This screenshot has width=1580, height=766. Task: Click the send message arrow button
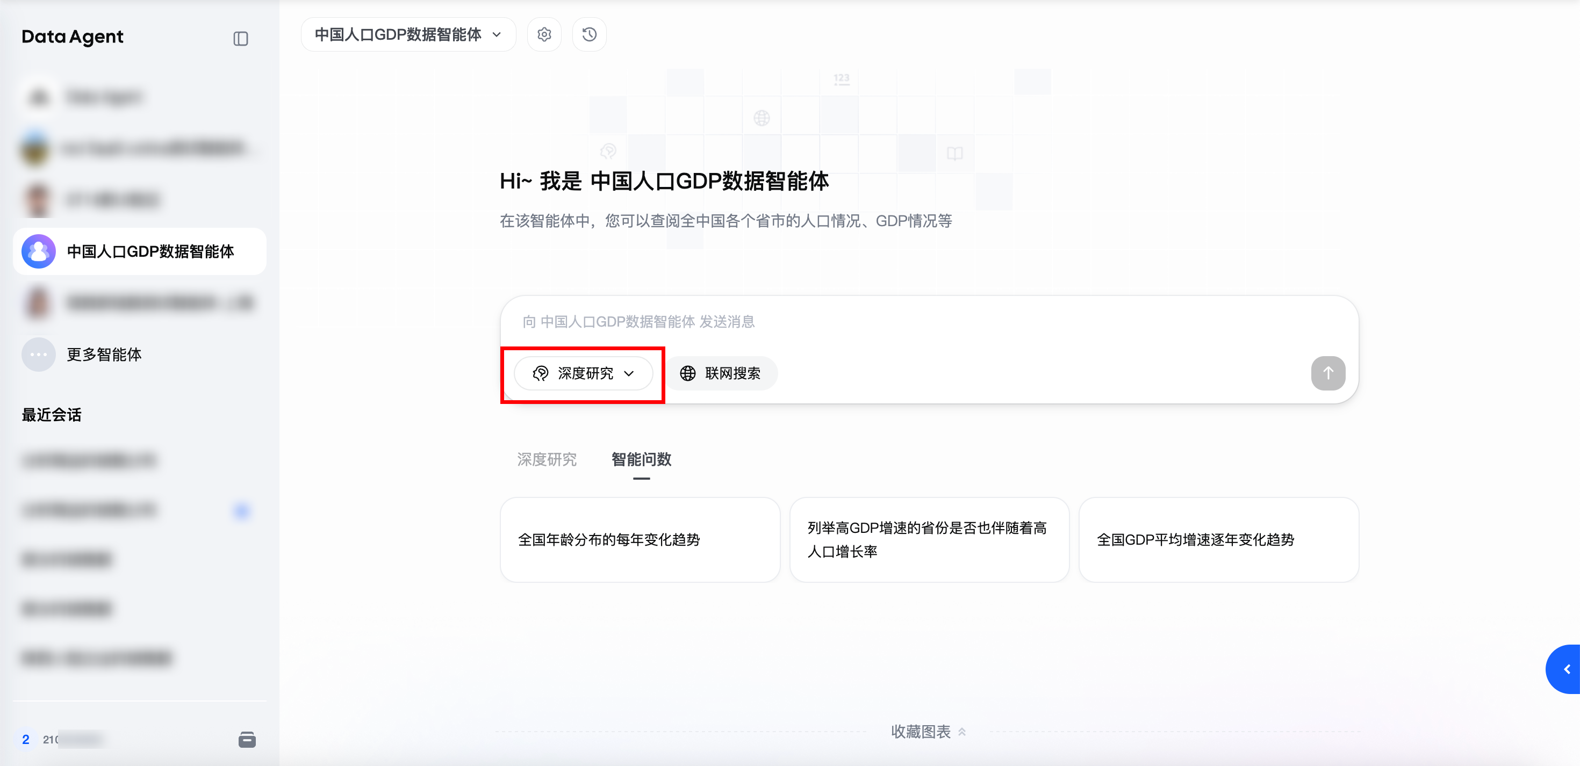(x=1327, y=373)
